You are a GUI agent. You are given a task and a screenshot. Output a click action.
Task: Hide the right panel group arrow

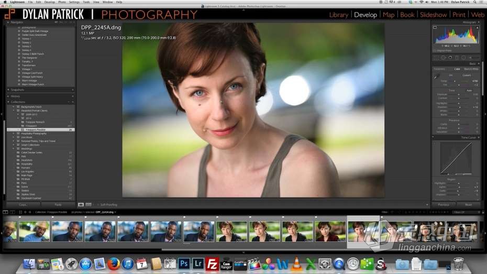(485, 114)
